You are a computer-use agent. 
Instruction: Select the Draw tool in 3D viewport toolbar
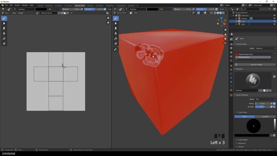116,18
